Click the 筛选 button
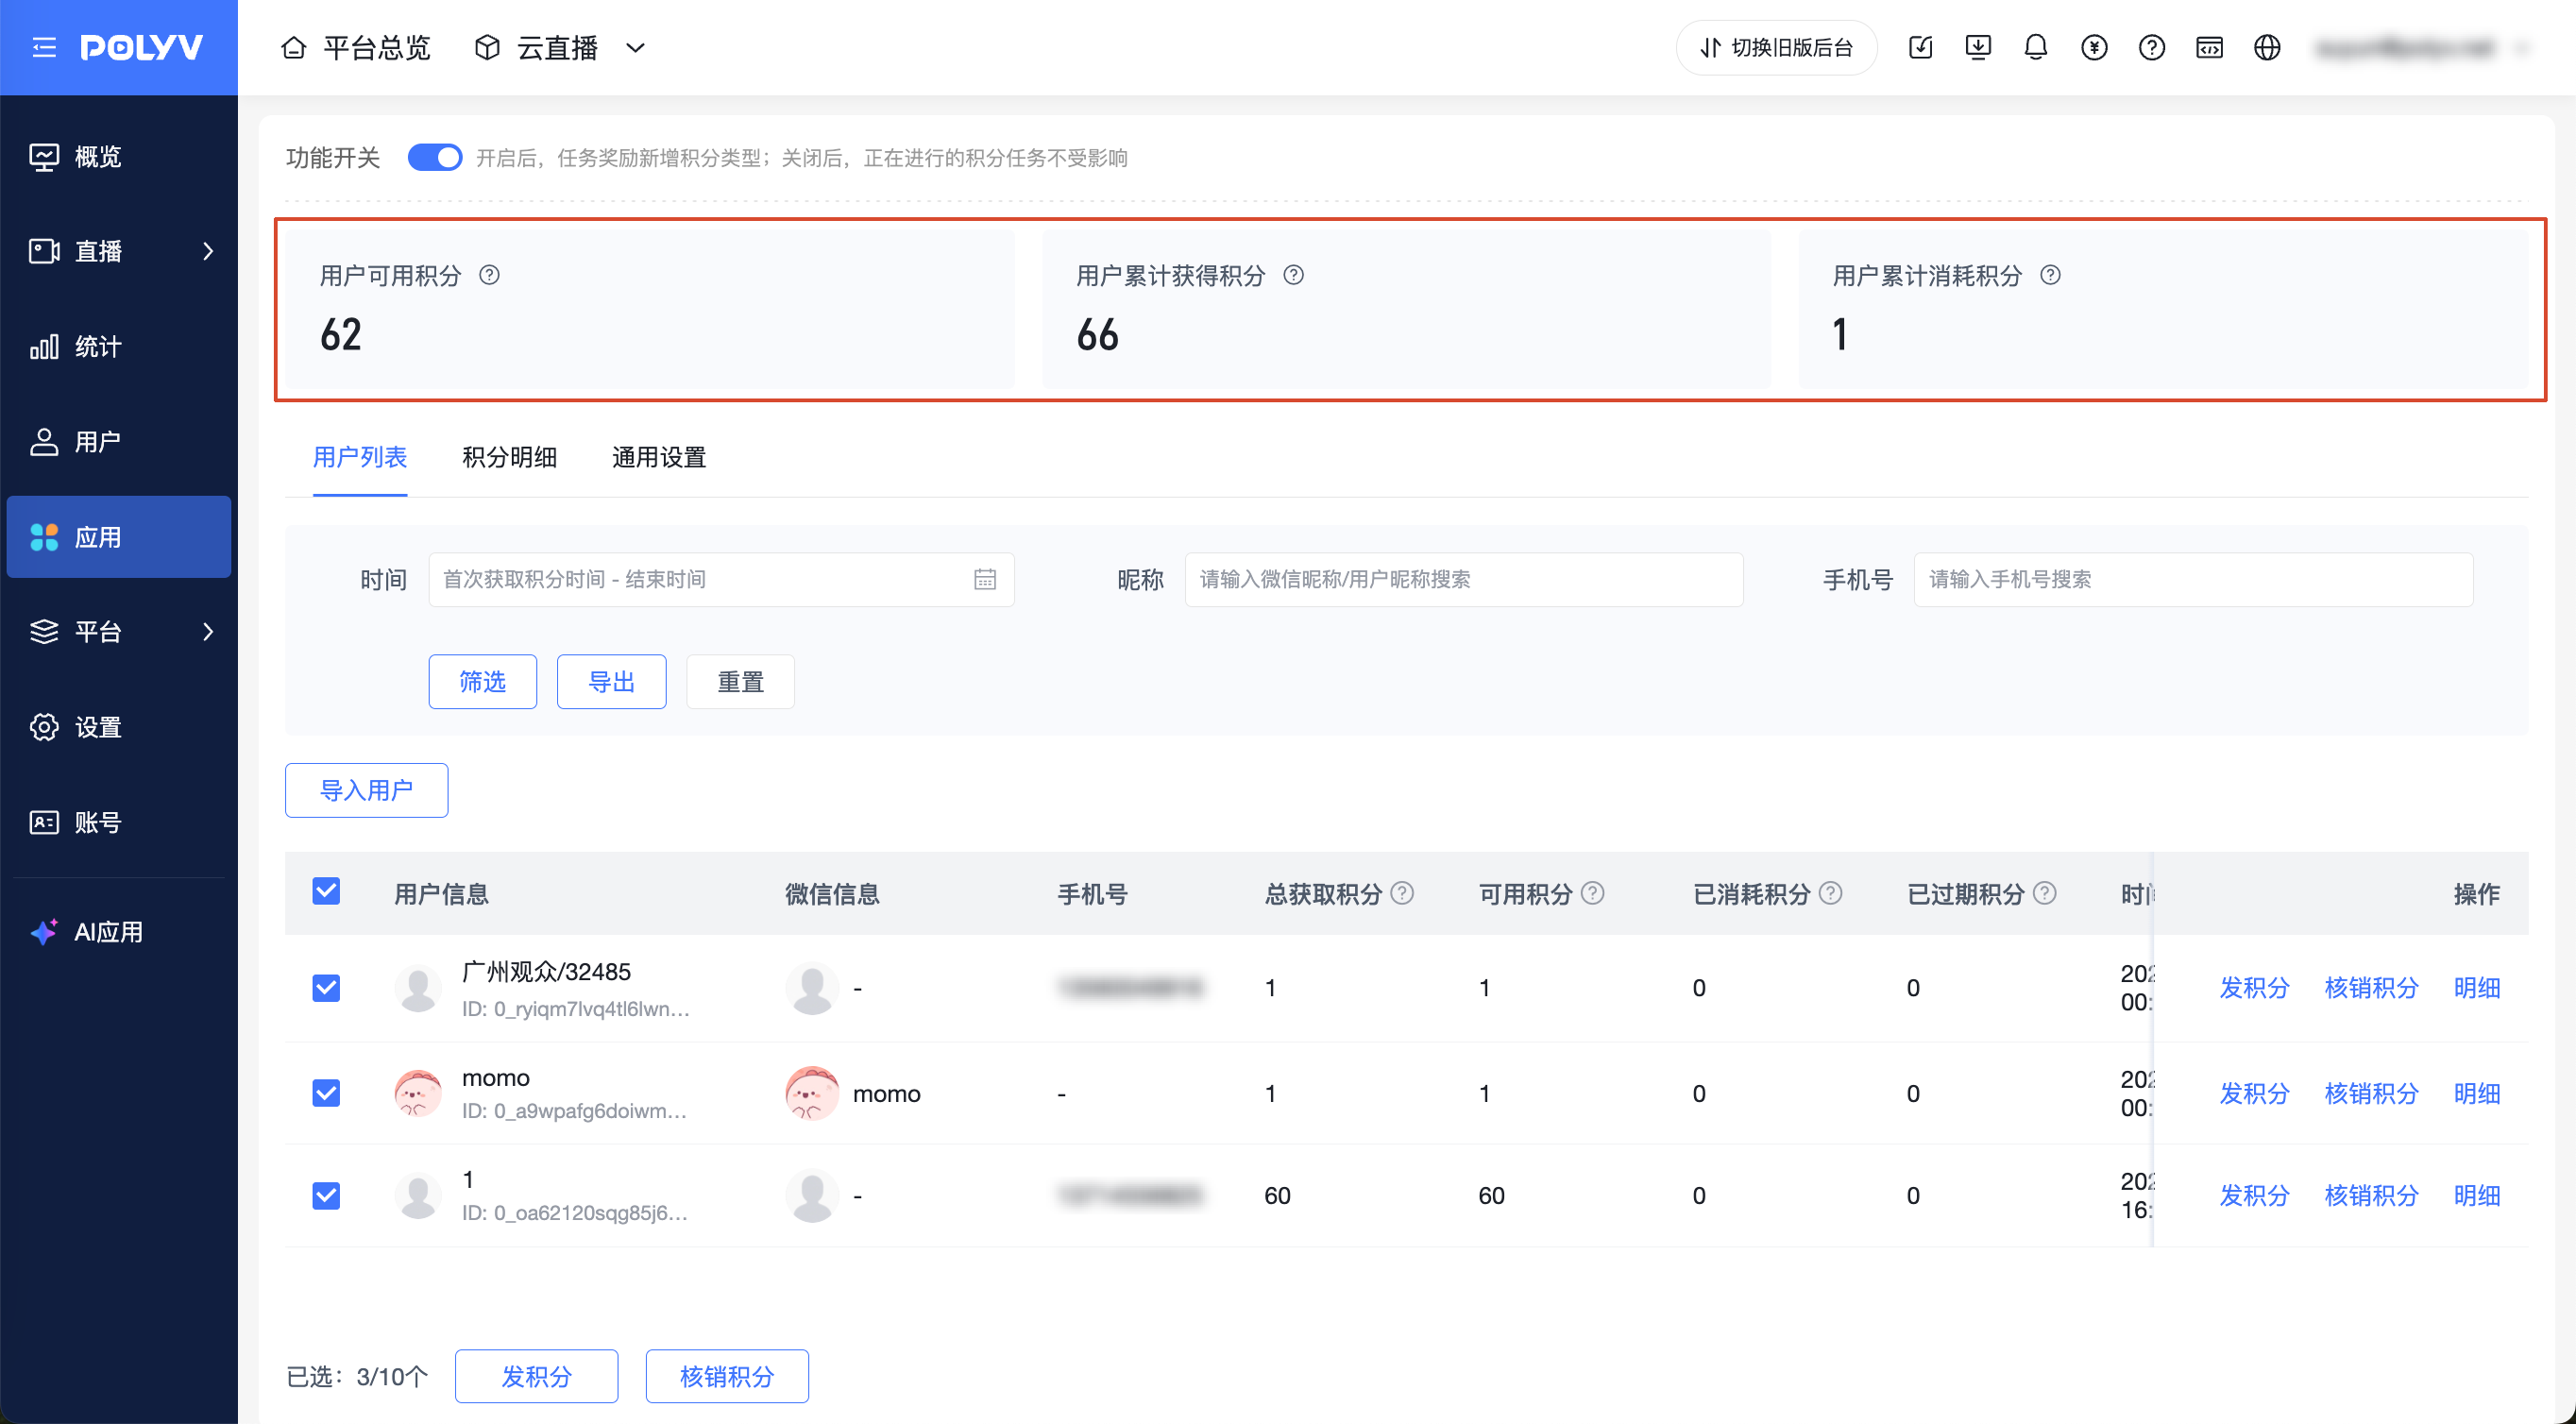Viewport: 2576px width, 1424px height. [x=483, y=682]
